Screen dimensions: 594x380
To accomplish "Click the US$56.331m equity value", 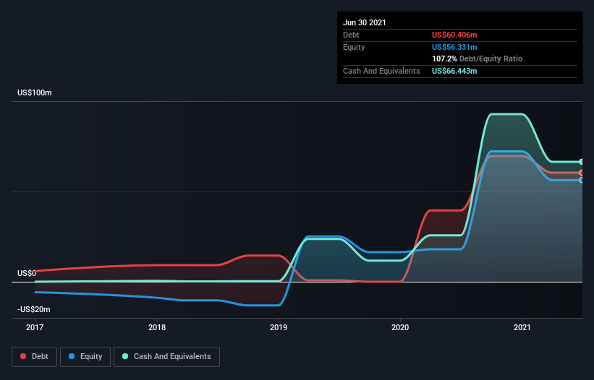I will pos(454,47).
